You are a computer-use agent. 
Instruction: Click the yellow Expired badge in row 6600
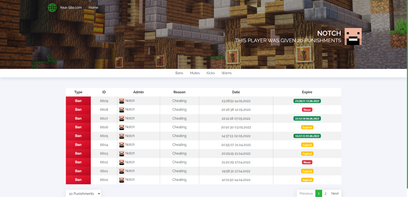coord(307,180)
